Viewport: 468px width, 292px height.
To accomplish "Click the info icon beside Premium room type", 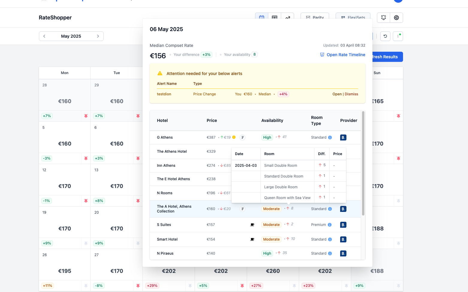I will (330, 225).
